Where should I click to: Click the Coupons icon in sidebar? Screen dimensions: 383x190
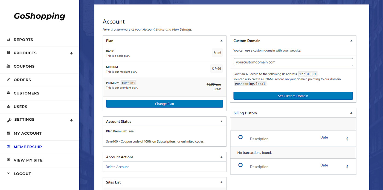(8, 66)
